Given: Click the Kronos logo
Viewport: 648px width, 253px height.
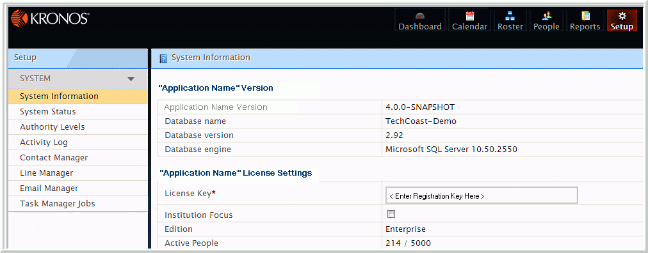Looking at the screenshot, I should pyautogui.click(x=50, y=18).
